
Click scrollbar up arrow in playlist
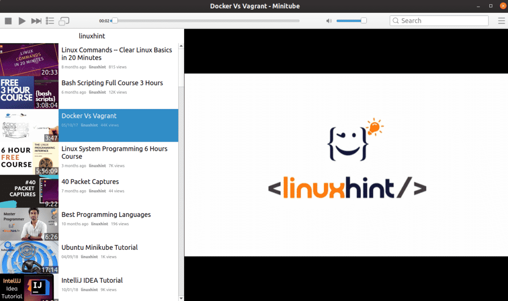pyautogui.click(x=181, y=46)
